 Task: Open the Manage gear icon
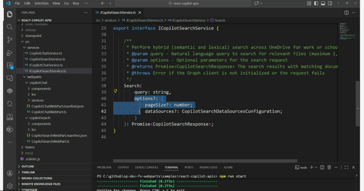[x=10, y=186]
